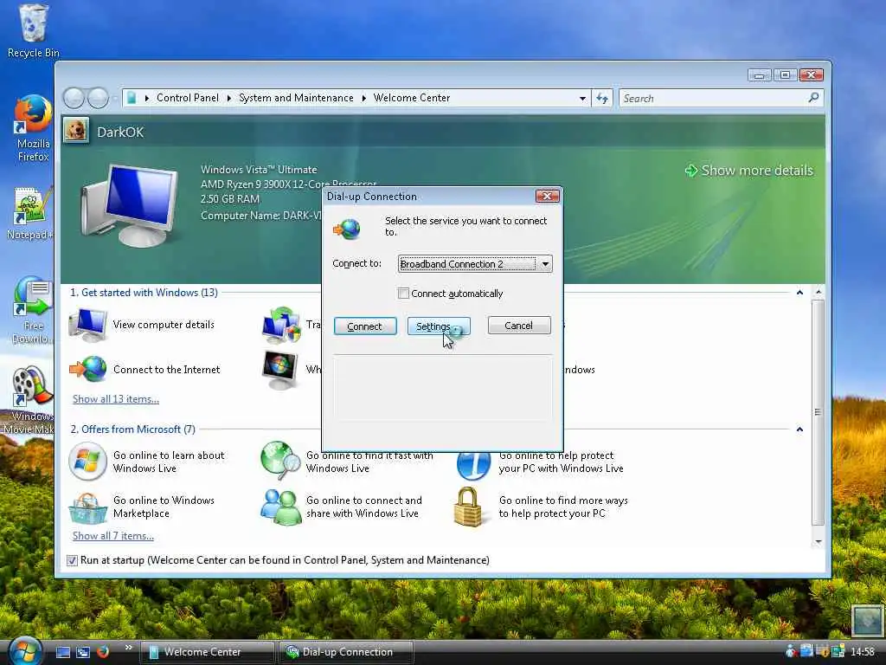Open the Windows Movie Maker desktop shortcut
This screenshot has width=886, height=665.
[x=29, y=400]
